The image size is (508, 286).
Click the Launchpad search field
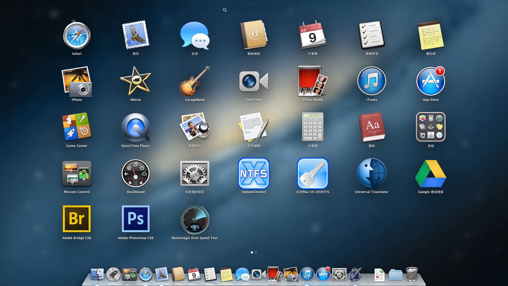pos(254,10)
